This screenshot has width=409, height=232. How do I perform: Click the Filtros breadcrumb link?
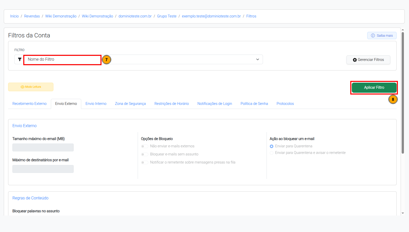pos(251,16)
